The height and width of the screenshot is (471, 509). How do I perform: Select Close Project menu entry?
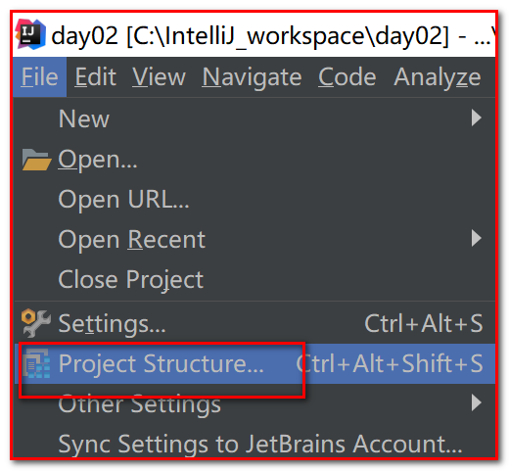coord(254,279)
